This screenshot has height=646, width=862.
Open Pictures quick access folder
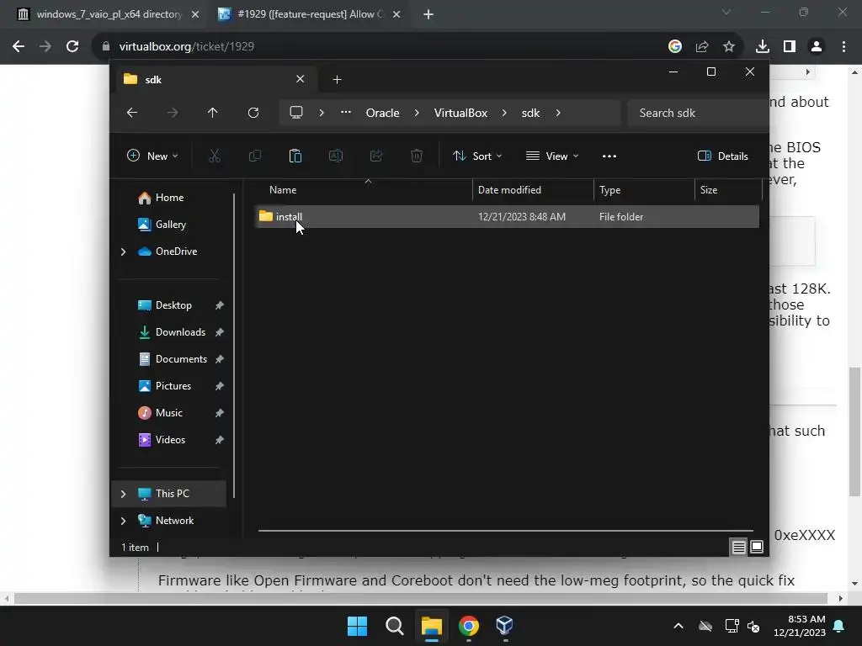[173, 386]
